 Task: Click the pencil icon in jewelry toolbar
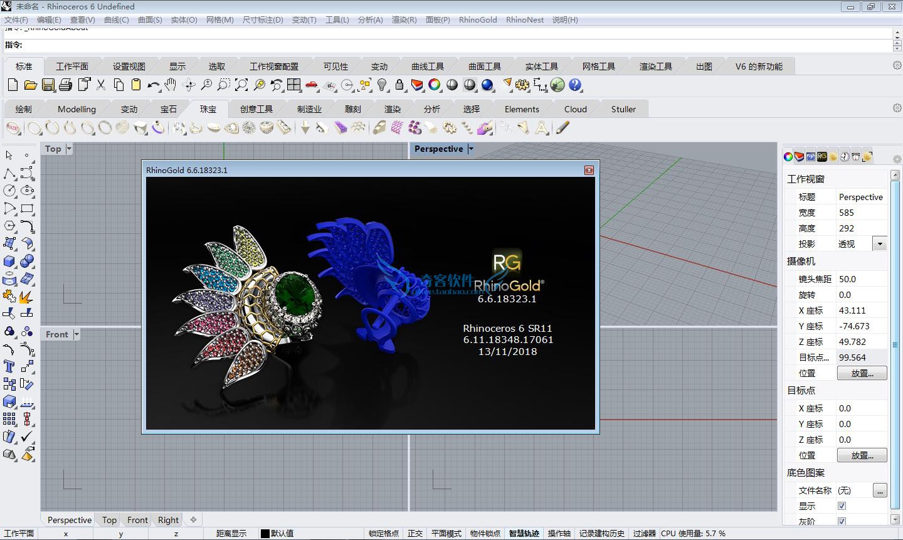562,128
